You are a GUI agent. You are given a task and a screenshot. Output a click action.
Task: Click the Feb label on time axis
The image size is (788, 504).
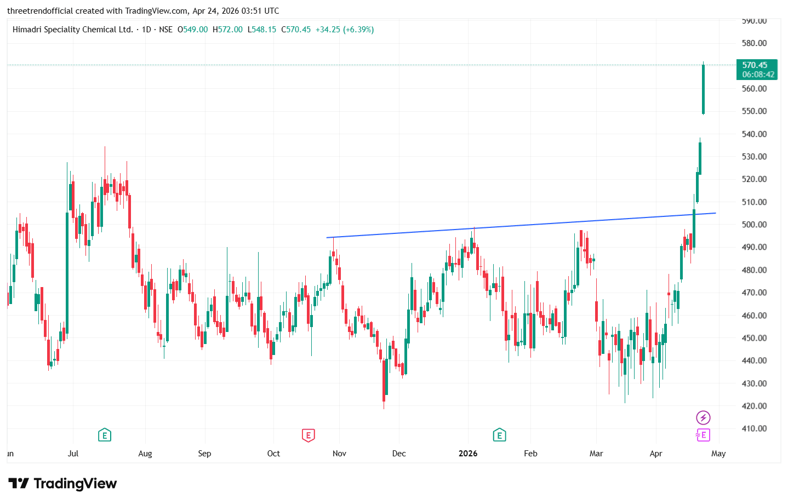(x=530, y=454)
